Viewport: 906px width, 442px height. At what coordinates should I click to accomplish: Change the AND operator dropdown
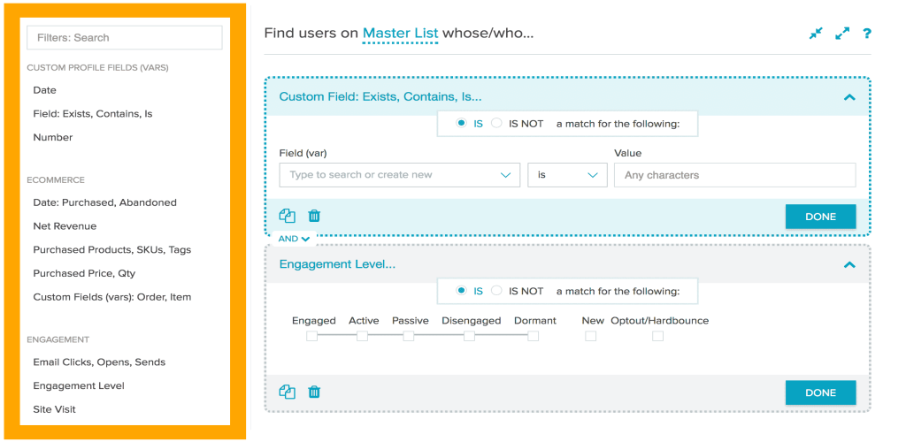[294, 239]
